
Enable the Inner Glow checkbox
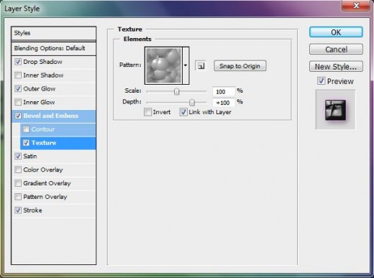[x=18, y=102]
